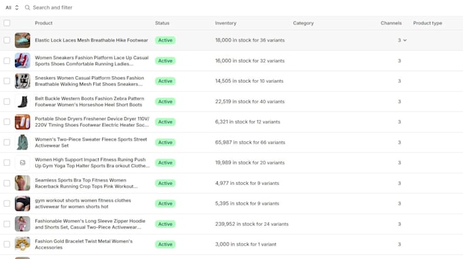Open Elastic Lock Laces footwear thumbnail
This screenshot has width=463, height=259.
tap(22, 40)
